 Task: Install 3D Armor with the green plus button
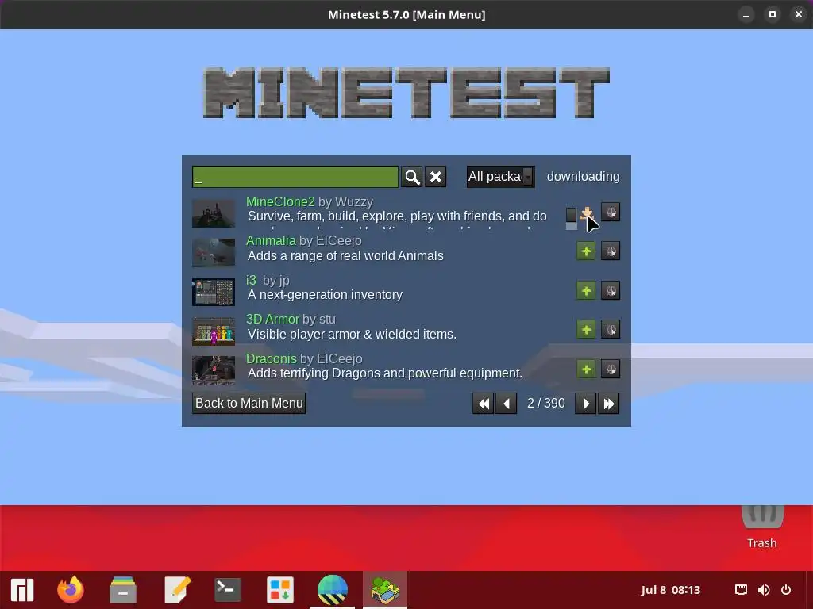(x=586, y=329)
